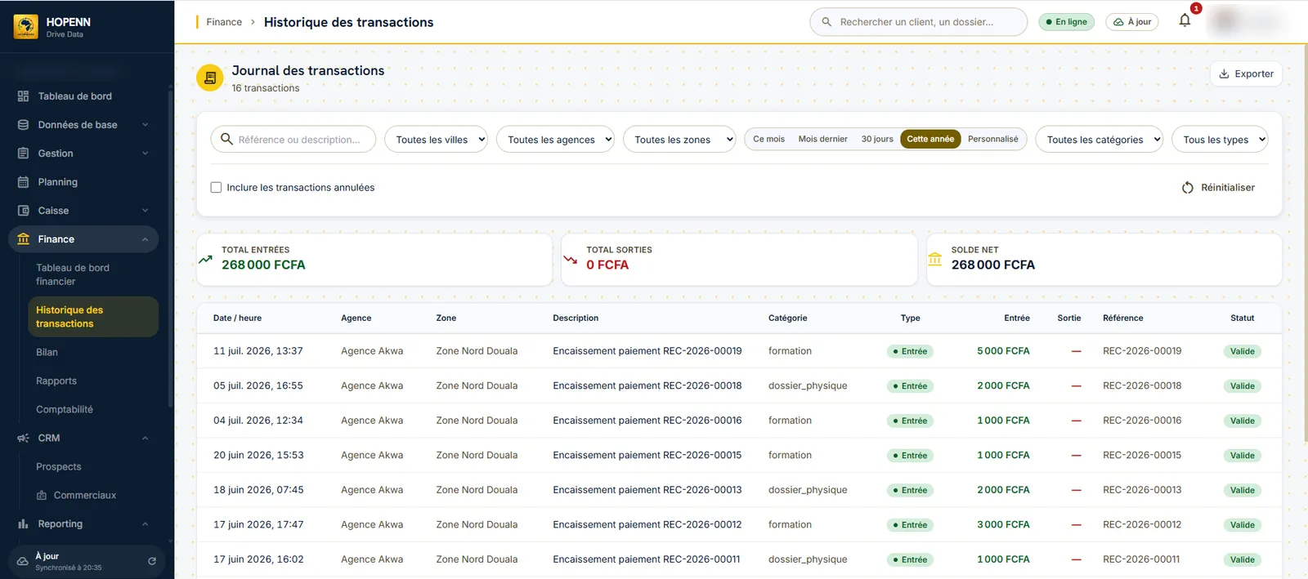The width and height of the screenshot is (1308, 579).
Task: Click the Total Entrées trending-up icon
Action: [205, 260]
